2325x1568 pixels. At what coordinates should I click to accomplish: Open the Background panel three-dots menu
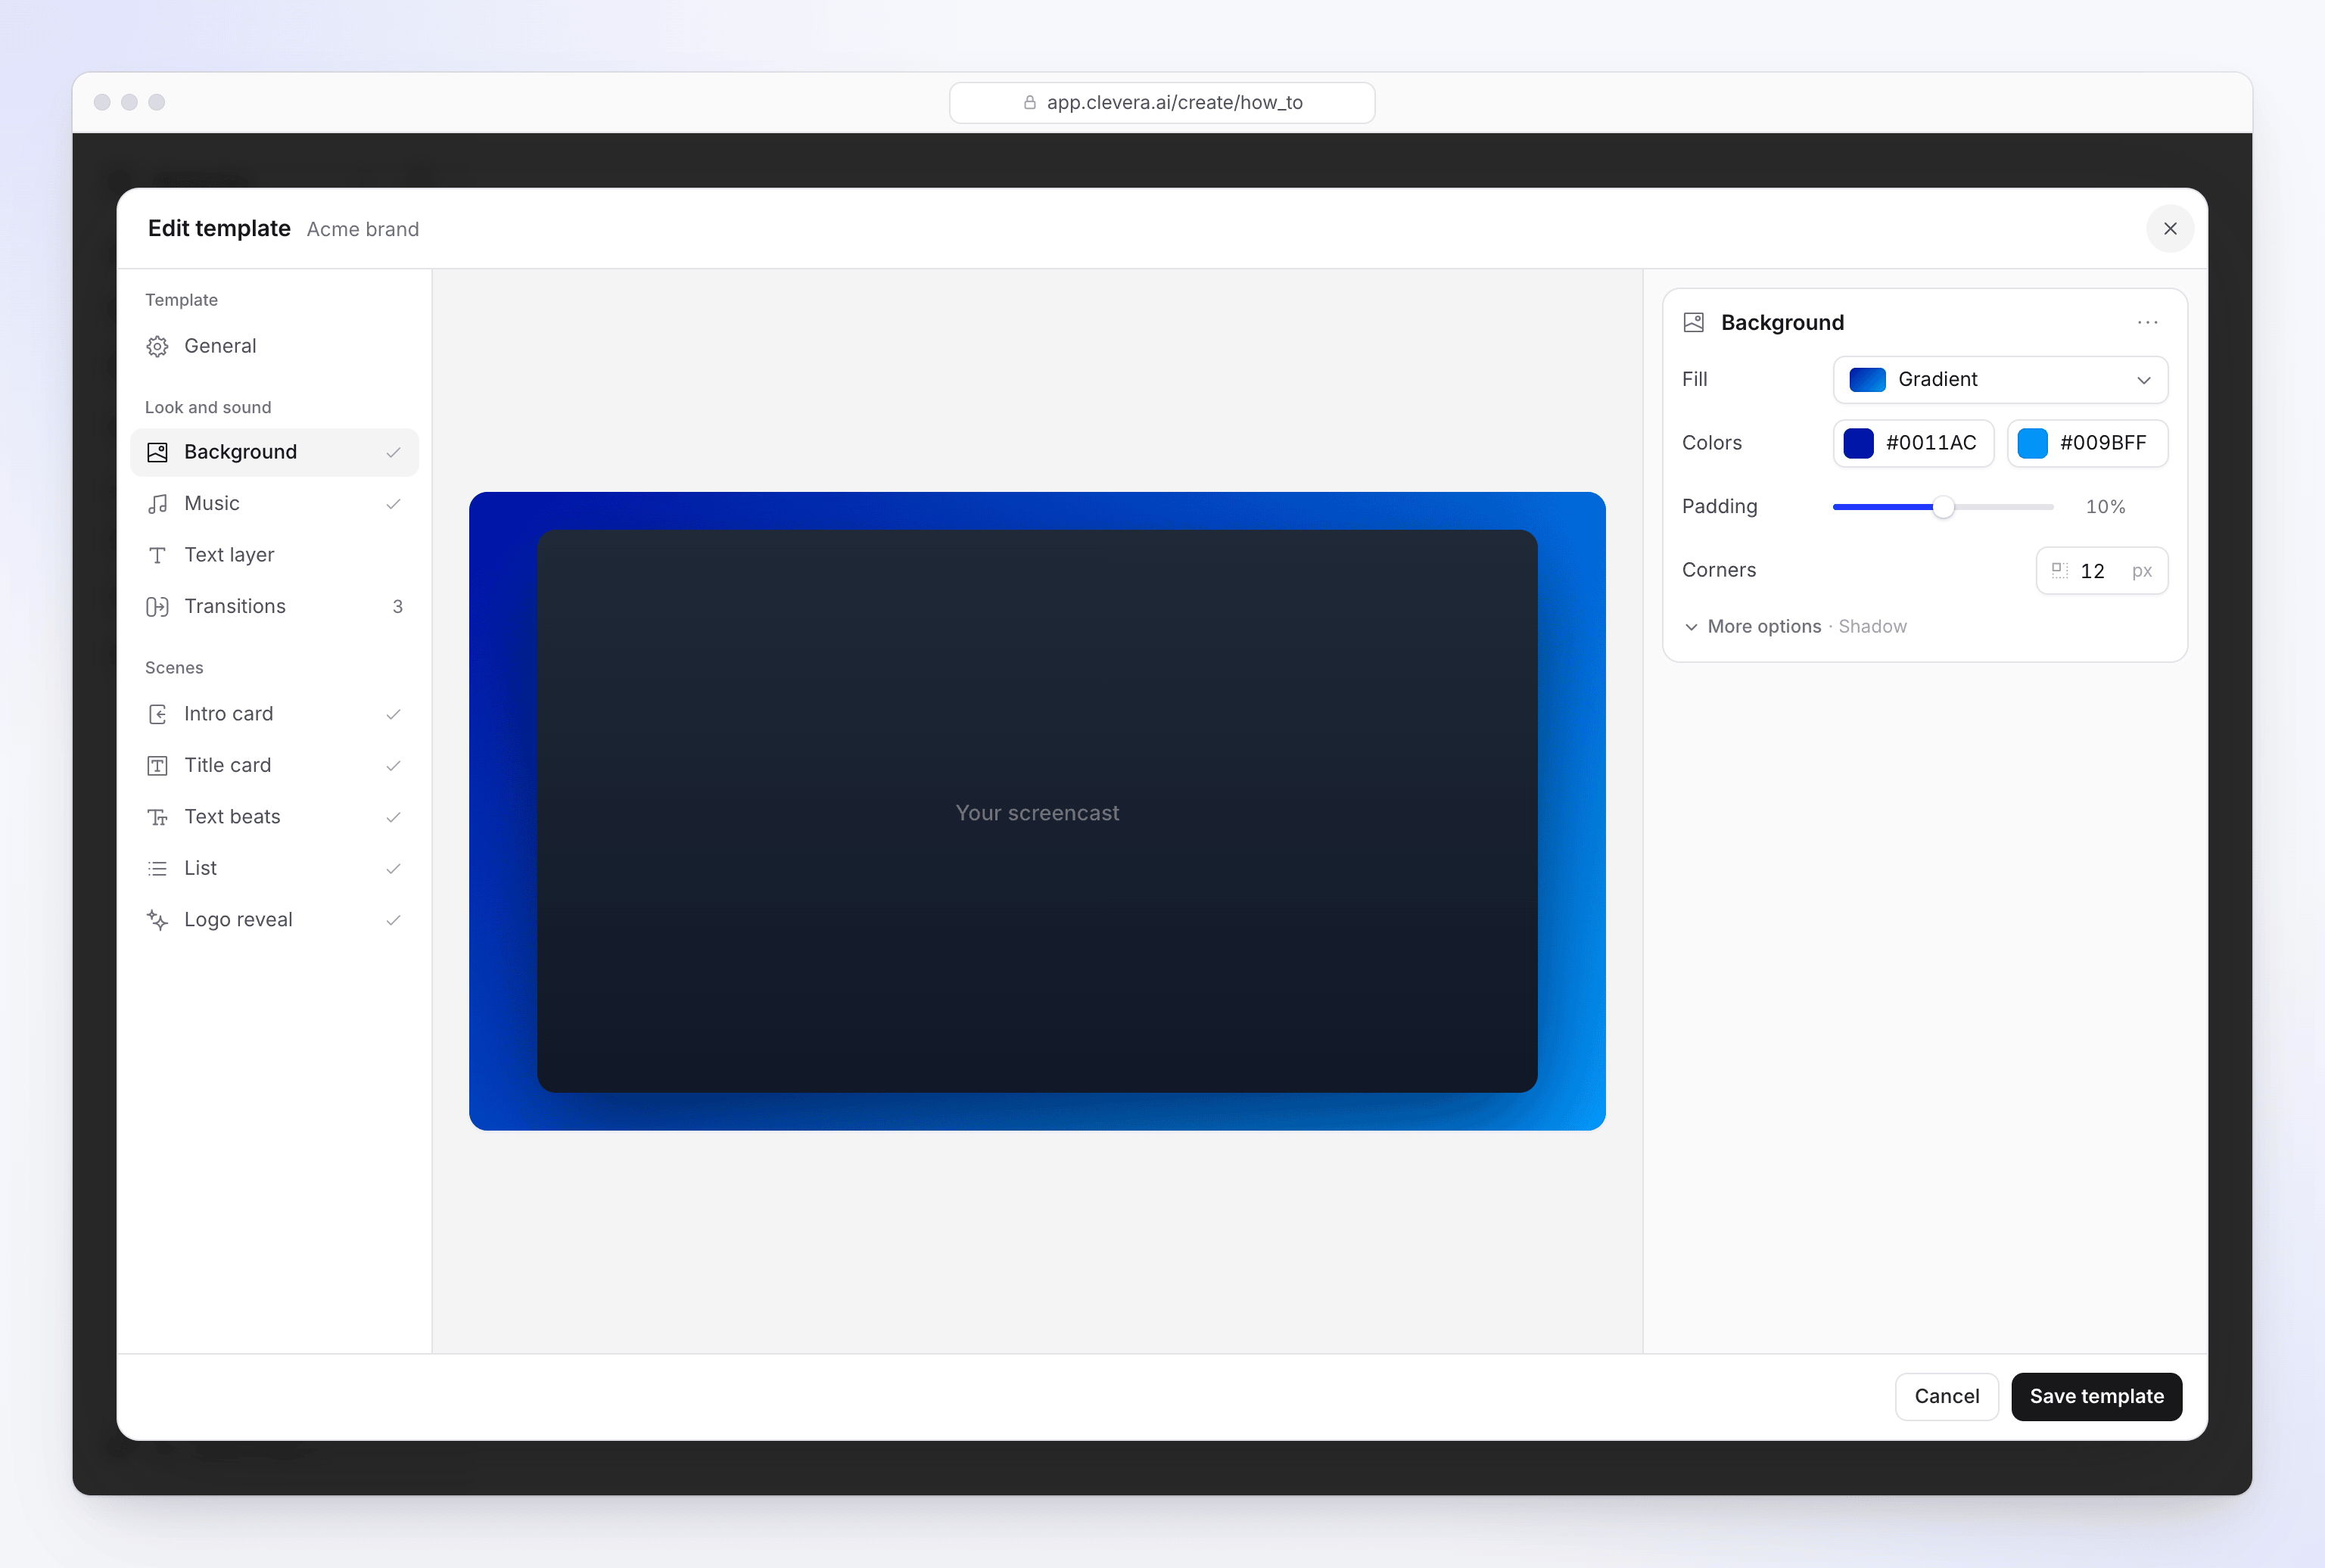pyautogui.click(x=2147, y=322)
